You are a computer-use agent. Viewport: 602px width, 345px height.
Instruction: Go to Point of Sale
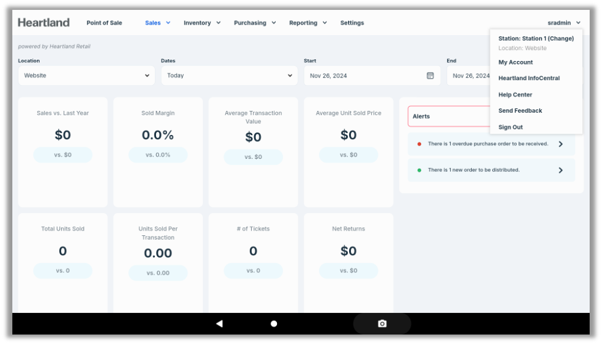pos(104,23)
